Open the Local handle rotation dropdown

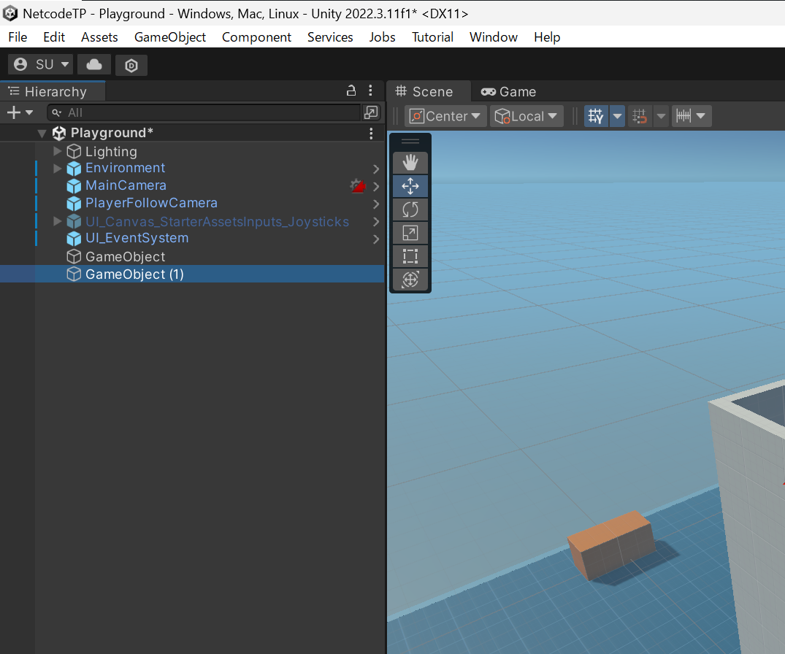point(526,116)
